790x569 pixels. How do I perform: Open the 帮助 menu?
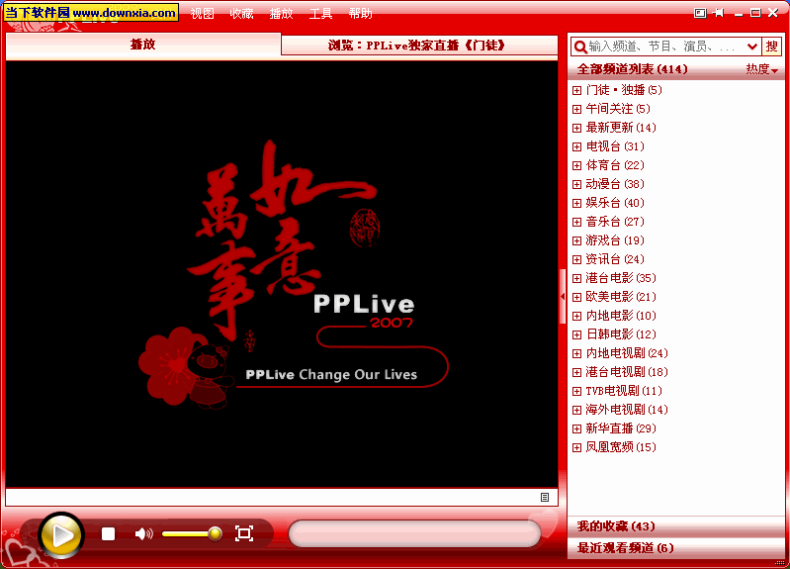(x=360, y=14)
